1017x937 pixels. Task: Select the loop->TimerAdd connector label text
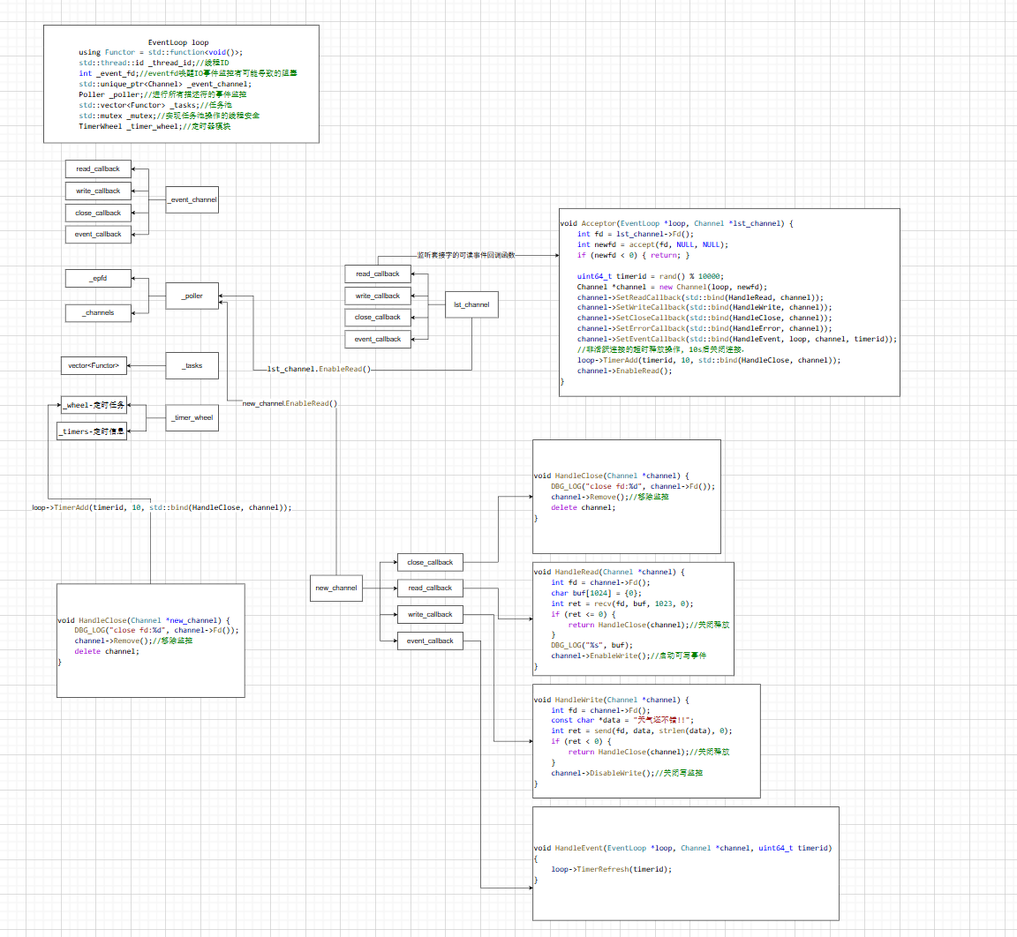[x=162, y=507]
